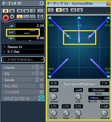Enable Write automation in SurroundPan window

[80, 10]
